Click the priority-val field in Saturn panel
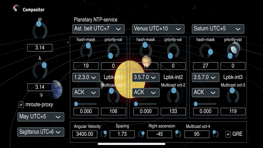Viewport: 263px width, 148px height. [x=233, y=66]
